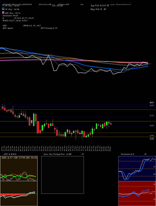
Task: Click the 57.19 price axis label
Action: pyautogui.click(x=152, y=115)
